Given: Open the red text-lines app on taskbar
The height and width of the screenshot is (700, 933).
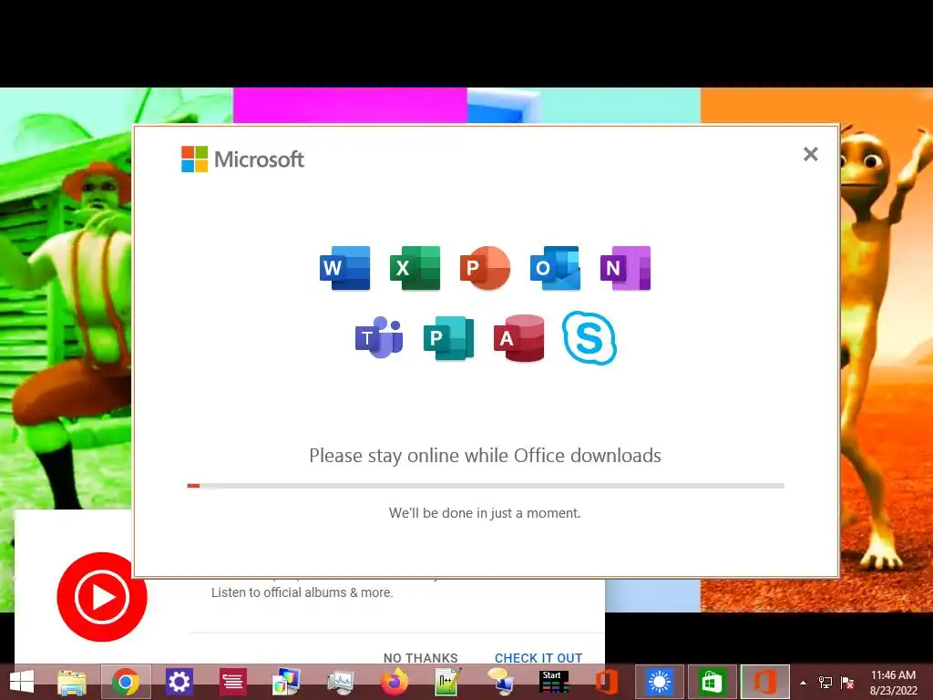Looking at the screenshot, I should [232, 682].
